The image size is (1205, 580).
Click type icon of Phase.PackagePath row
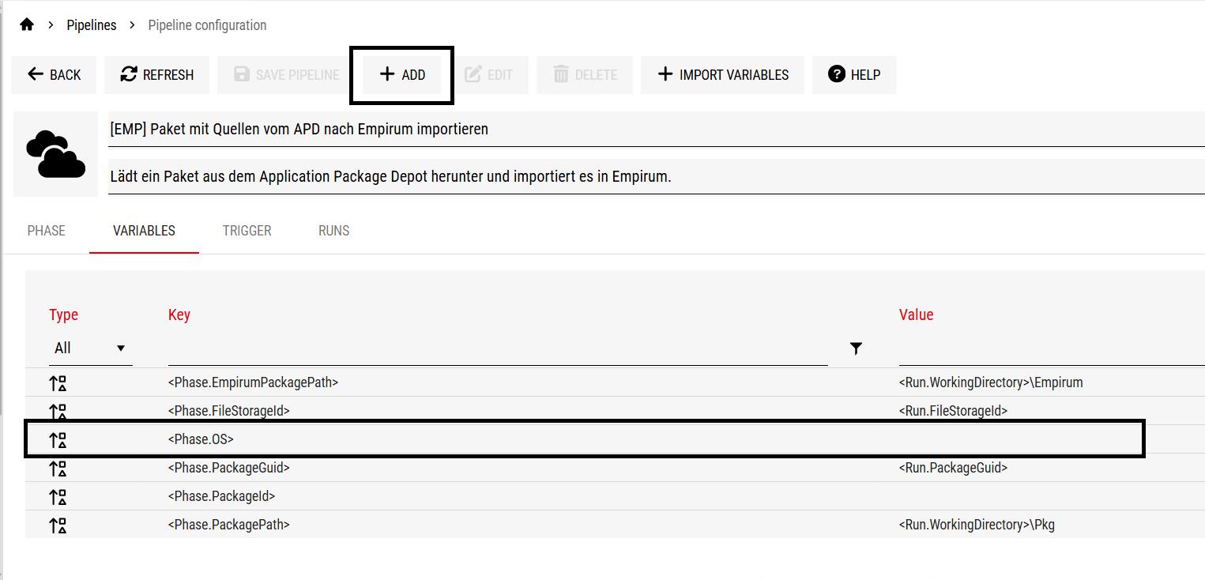click(58, 525)
